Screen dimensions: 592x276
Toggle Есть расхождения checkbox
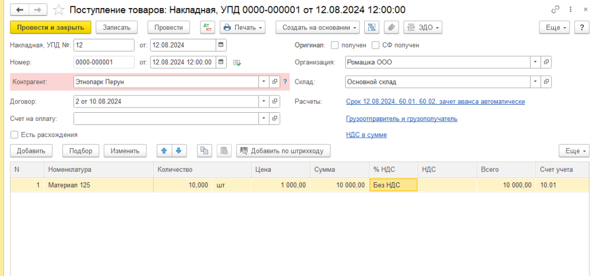click(14, 135)
